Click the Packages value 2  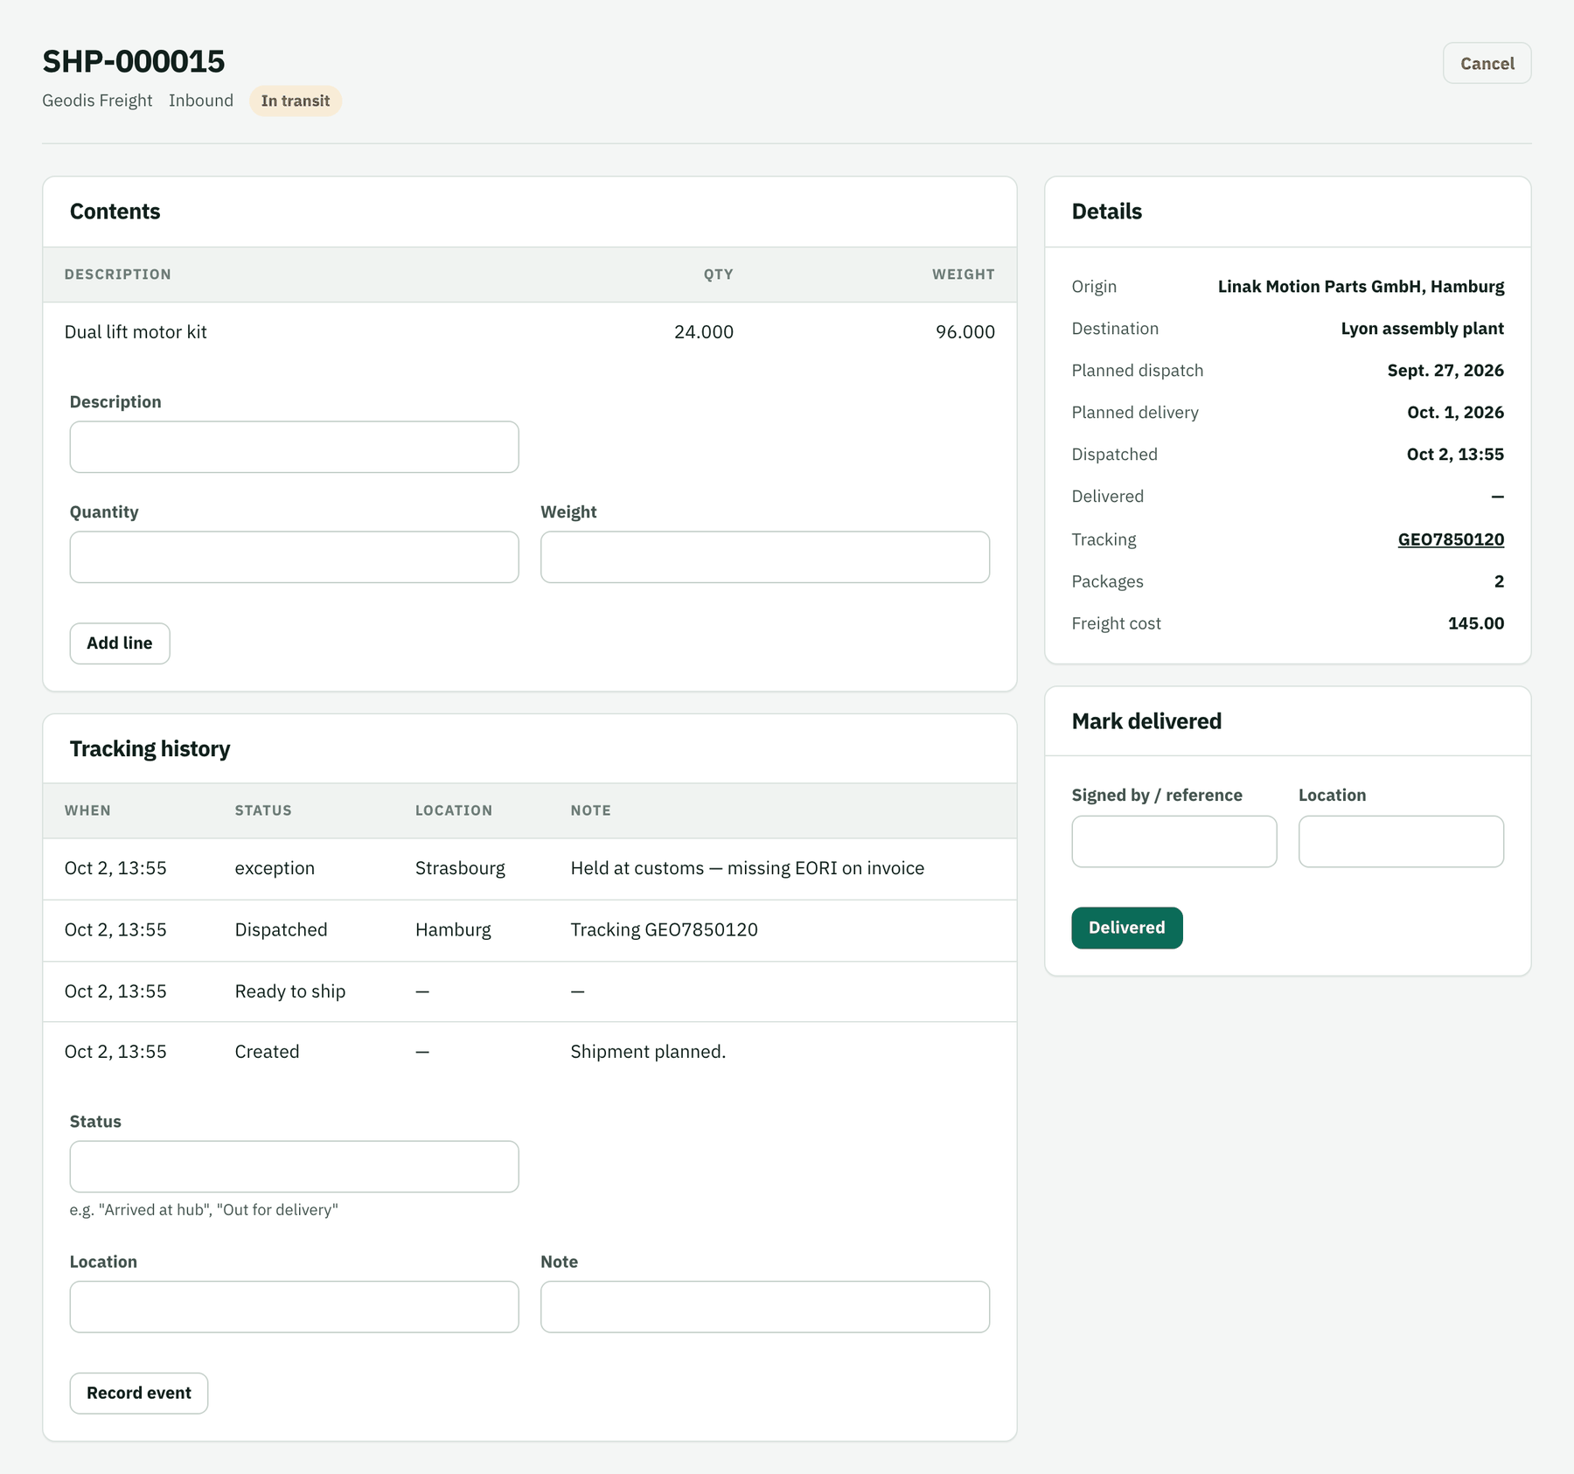coord(1499,581)
